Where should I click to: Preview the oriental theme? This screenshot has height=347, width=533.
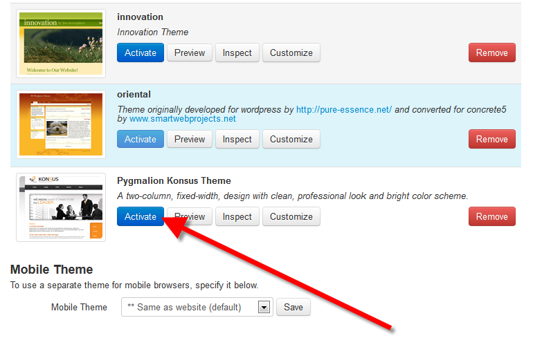coord(190,139)
